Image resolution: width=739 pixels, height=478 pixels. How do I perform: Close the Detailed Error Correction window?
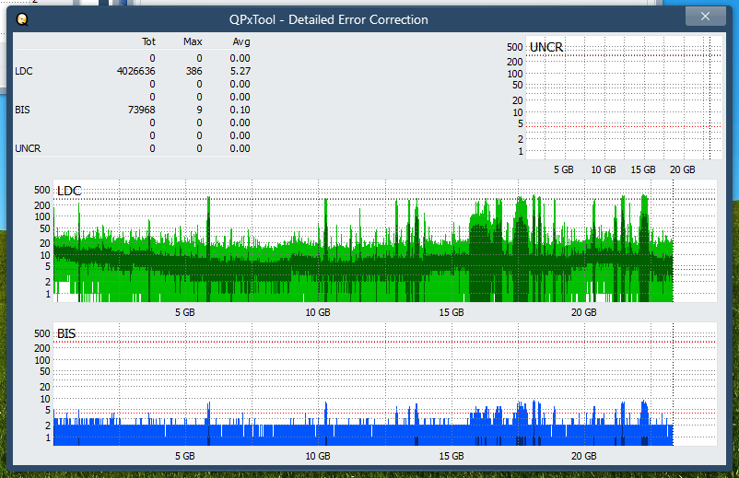pos(705,16)
